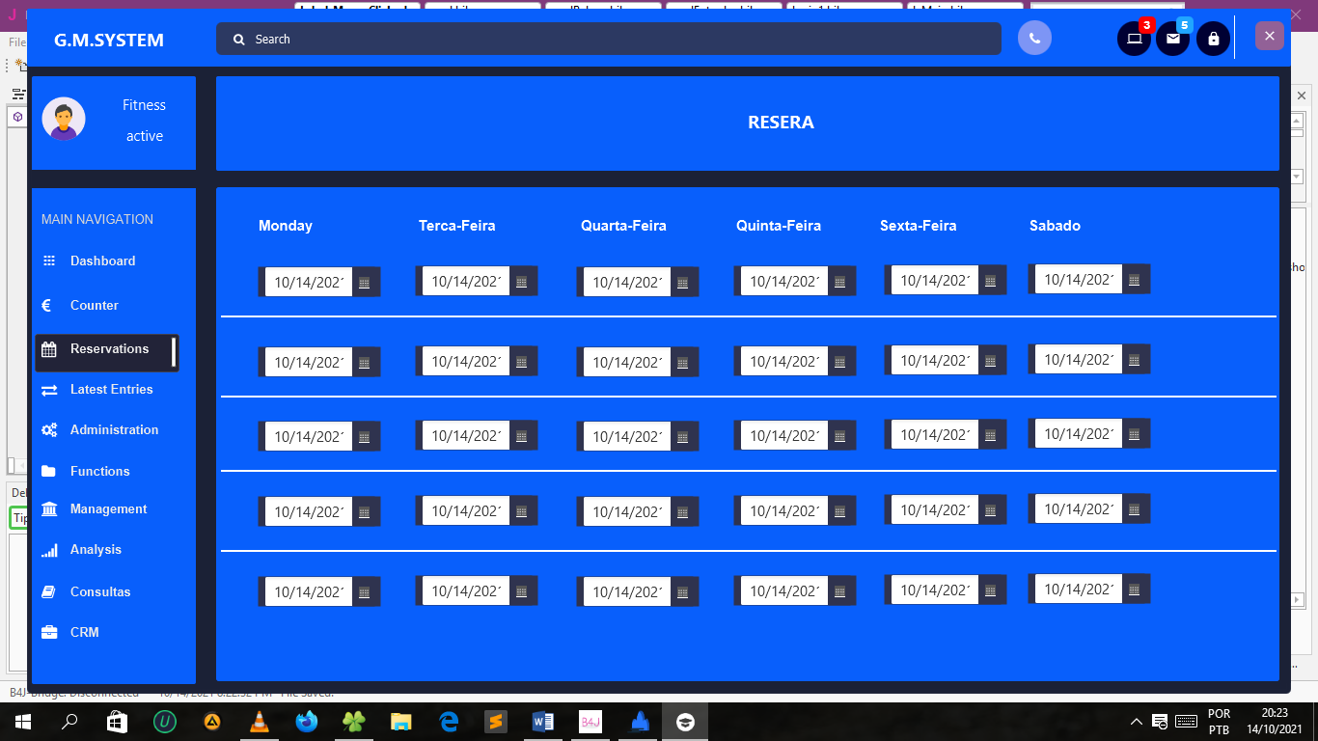Click the arrows icon for Latest Entries

(x=49, y=390)
